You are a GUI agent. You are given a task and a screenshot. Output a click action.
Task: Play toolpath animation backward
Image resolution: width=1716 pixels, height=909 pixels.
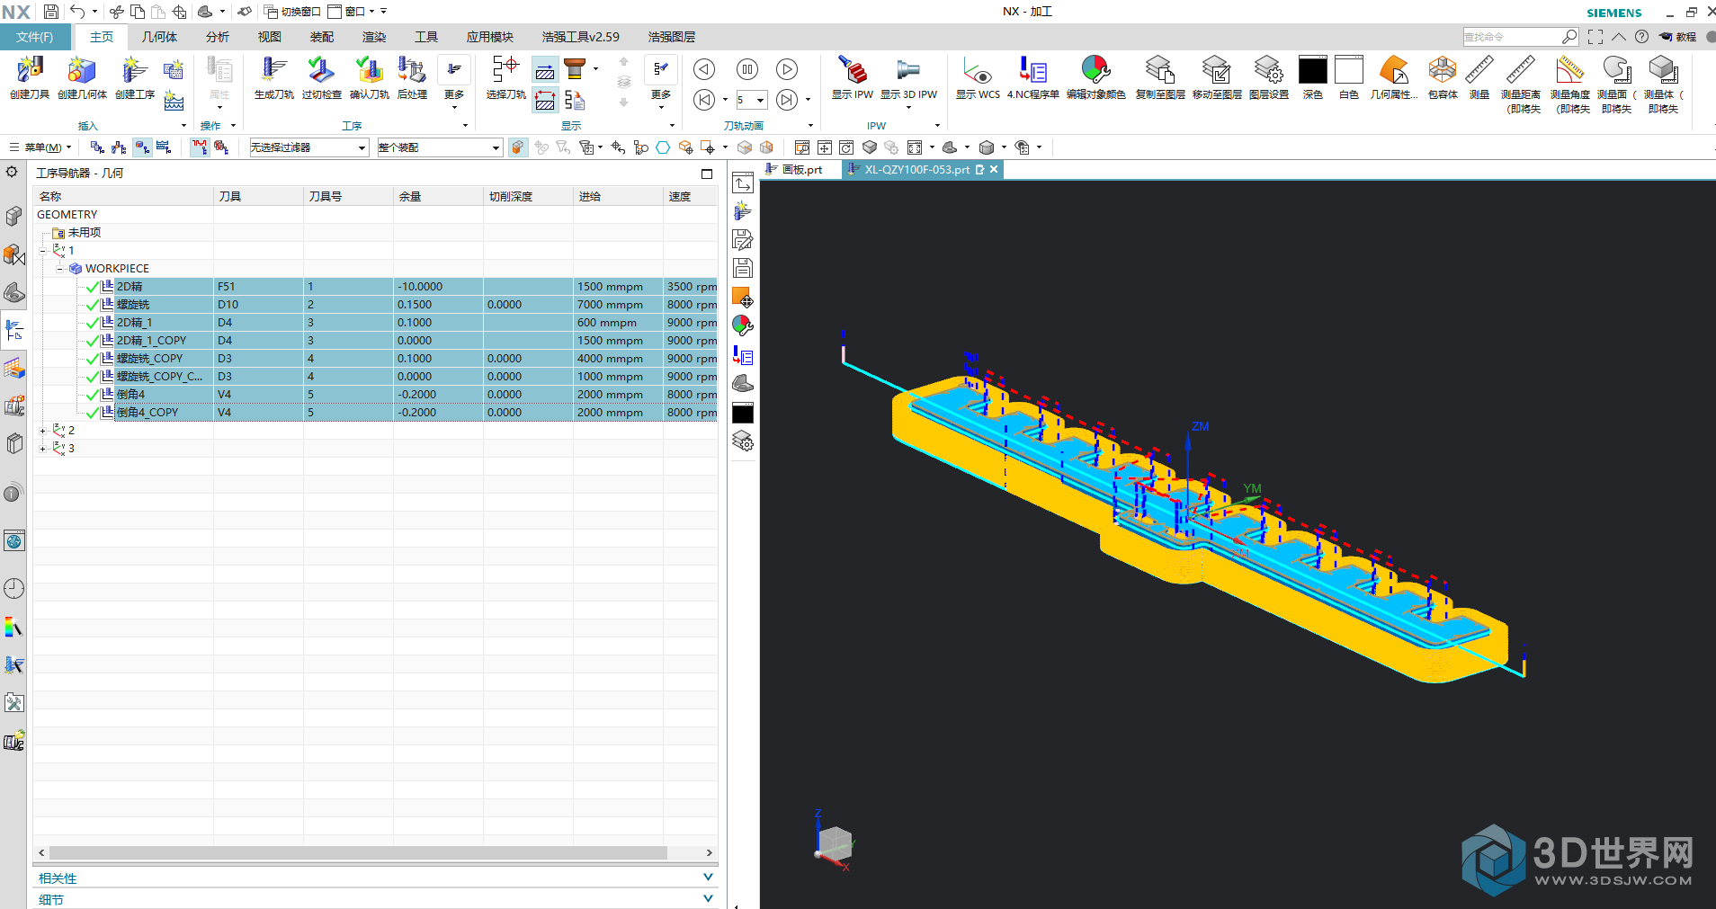pos(705,69)
